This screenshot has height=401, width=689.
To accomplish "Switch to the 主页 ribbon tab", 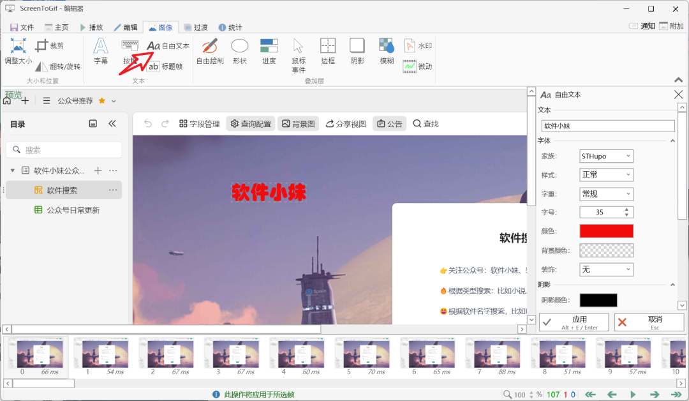I will [x=57, y=27].
